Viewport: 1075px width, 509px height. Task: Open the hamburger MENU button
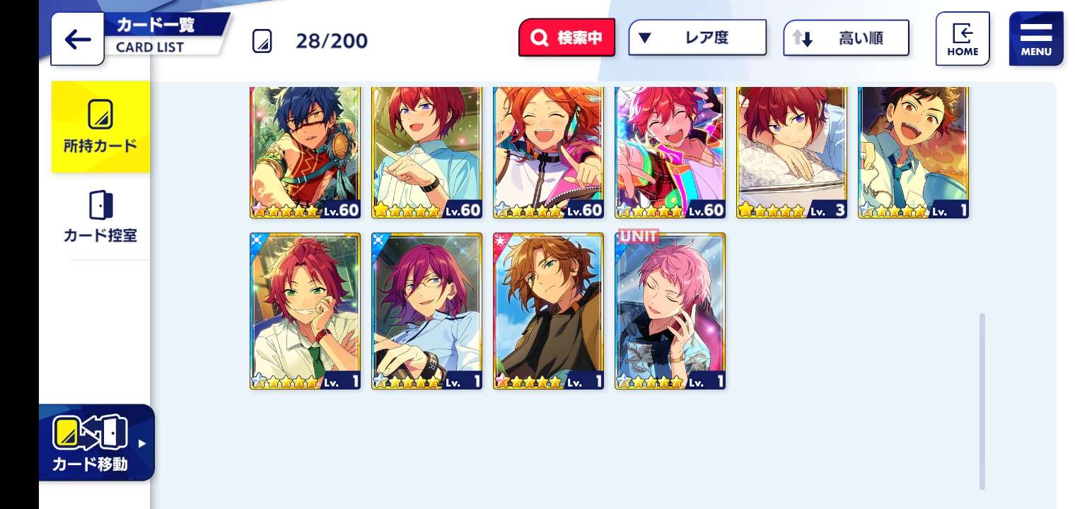1036,39
